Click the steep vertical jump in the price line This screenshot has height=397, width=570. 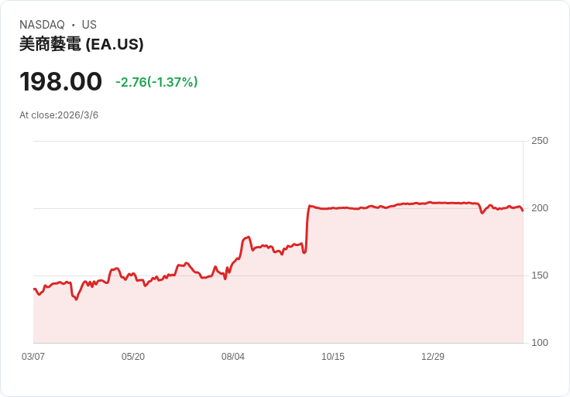(x=307, y=228)
